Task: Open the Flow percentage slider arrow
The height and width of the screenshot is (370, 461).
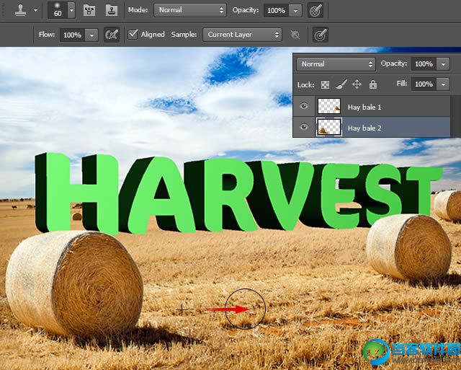Action: click(91, 35)
